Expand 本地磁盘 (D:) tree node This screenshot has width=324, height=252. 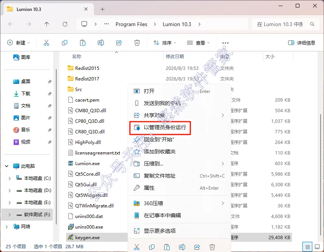[x=9, y=190]
